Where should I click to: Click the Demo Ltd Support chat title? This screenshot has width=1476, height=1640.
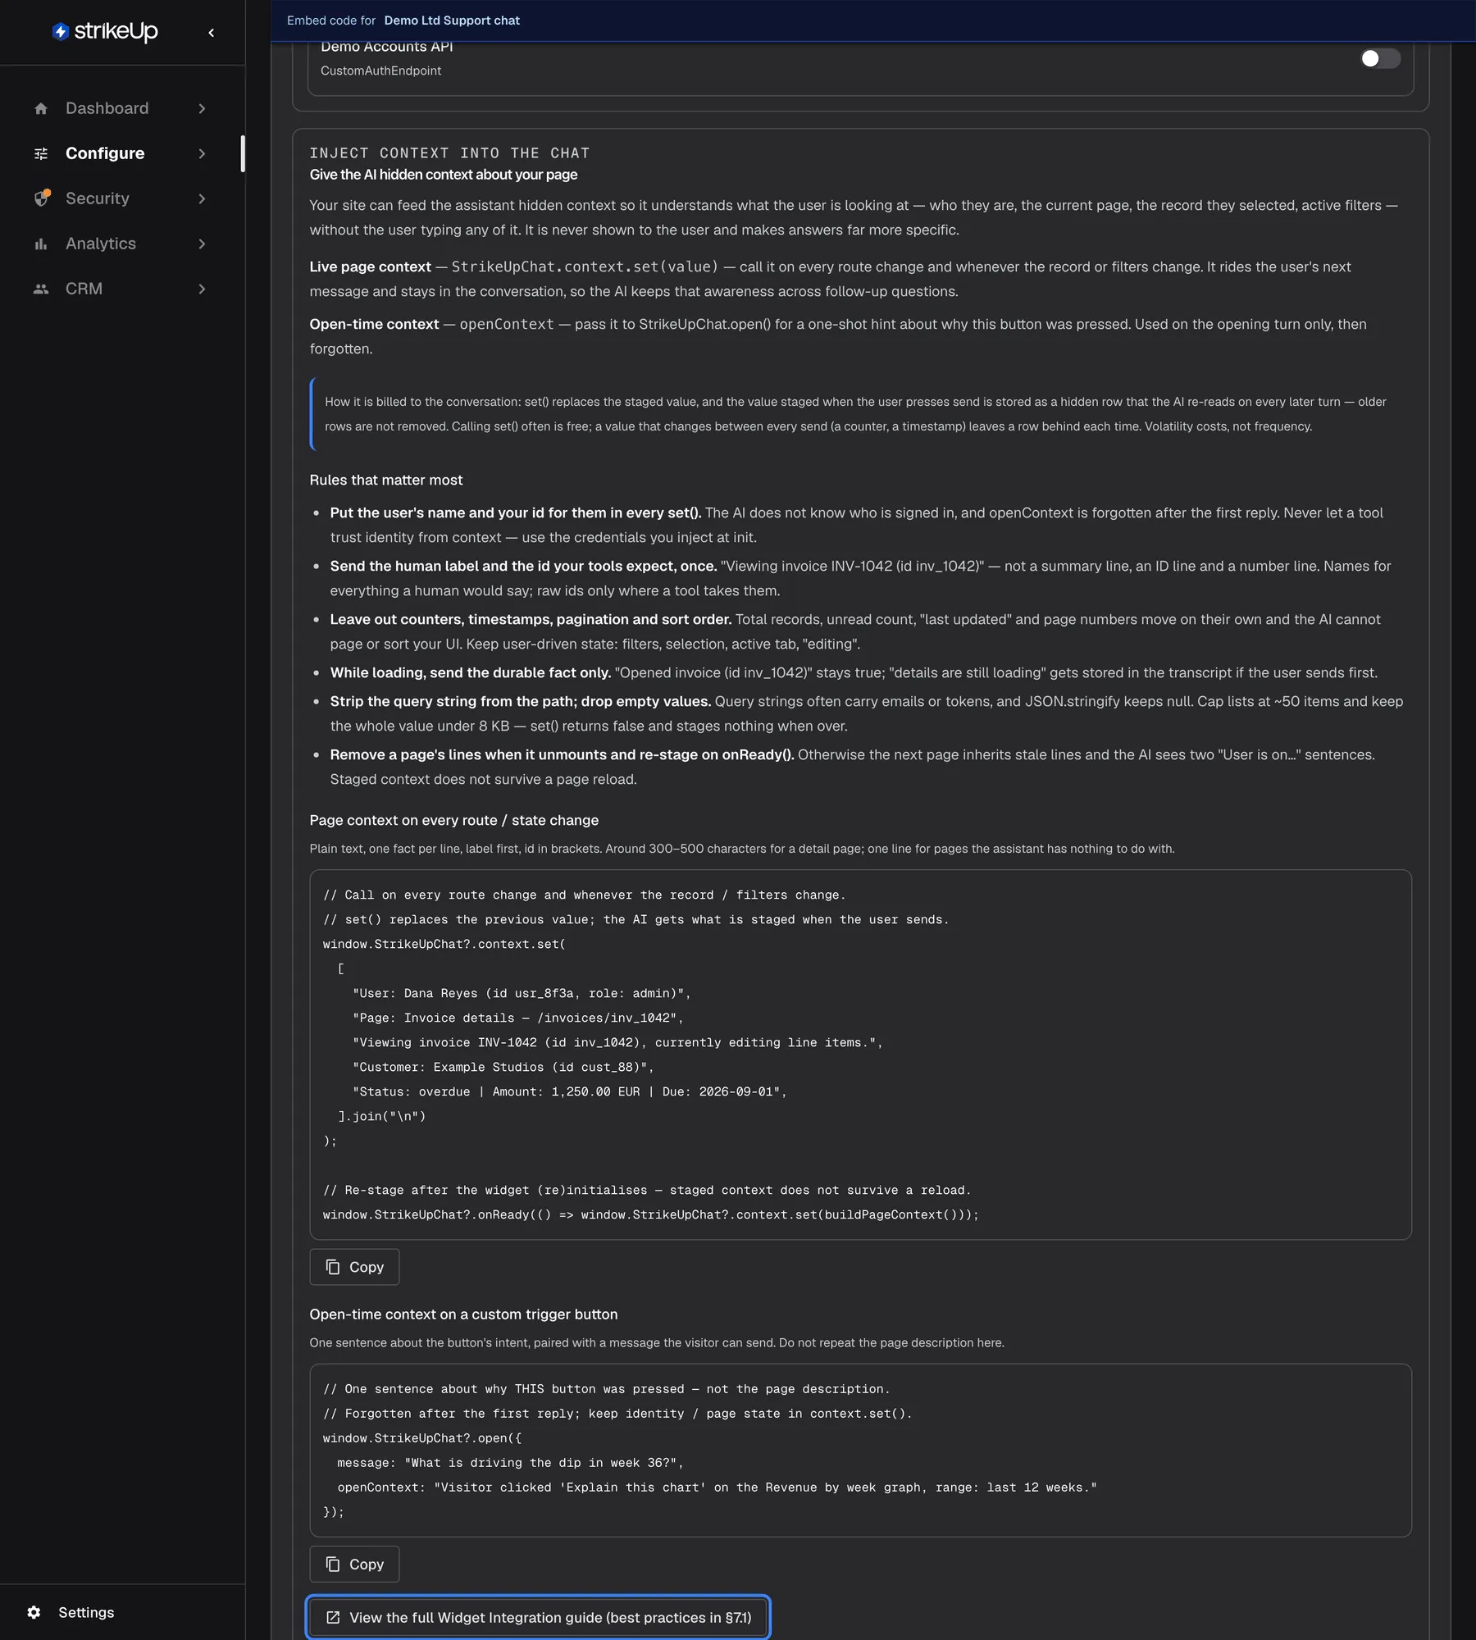point(452,20)
